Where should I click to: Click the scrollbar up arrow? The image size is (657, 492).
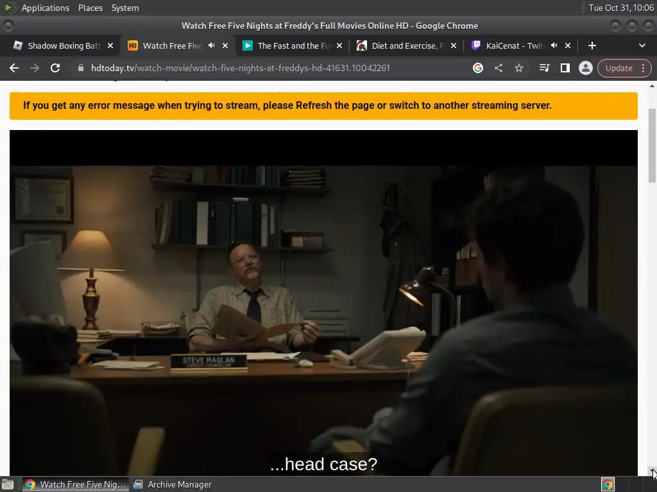652,86
